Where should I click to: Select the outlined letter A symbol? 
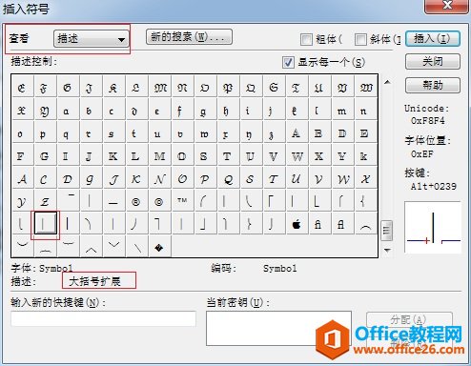296,133
